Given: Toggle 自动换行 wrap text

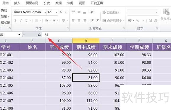Looking at the screenshot, I should point(111,12).
